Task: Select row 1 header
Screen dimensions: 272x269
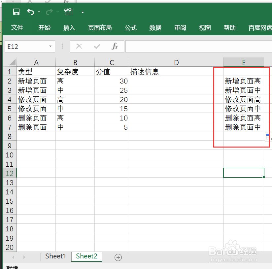Action: click(x=10, y=71)
